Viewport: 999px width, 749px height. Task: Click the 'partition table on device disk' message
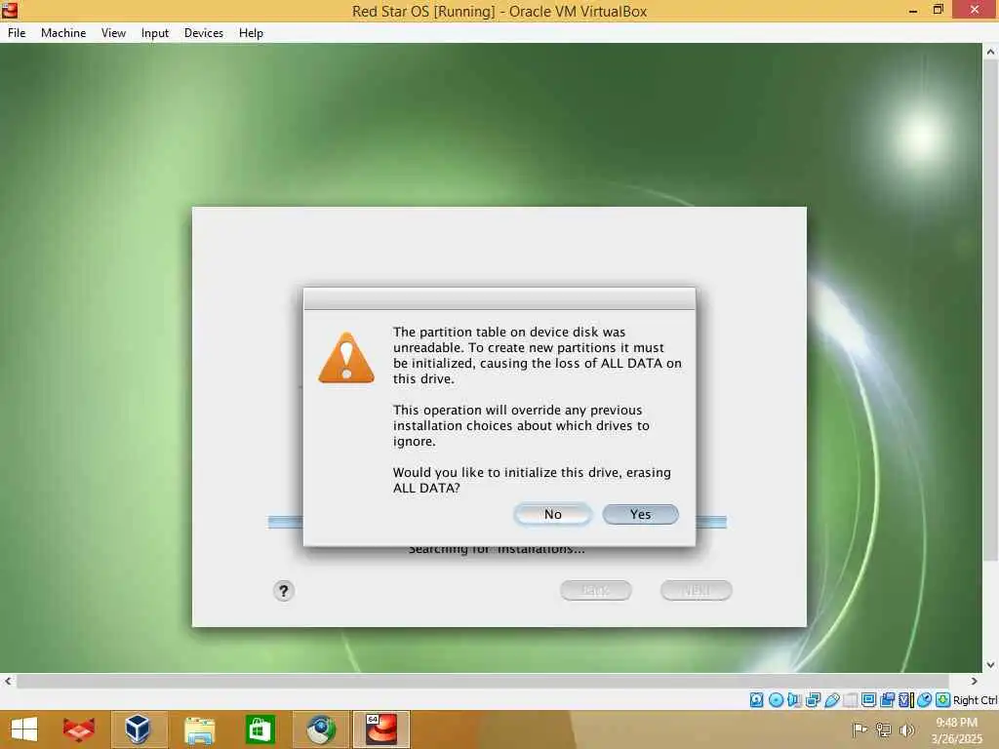[538, 355]
